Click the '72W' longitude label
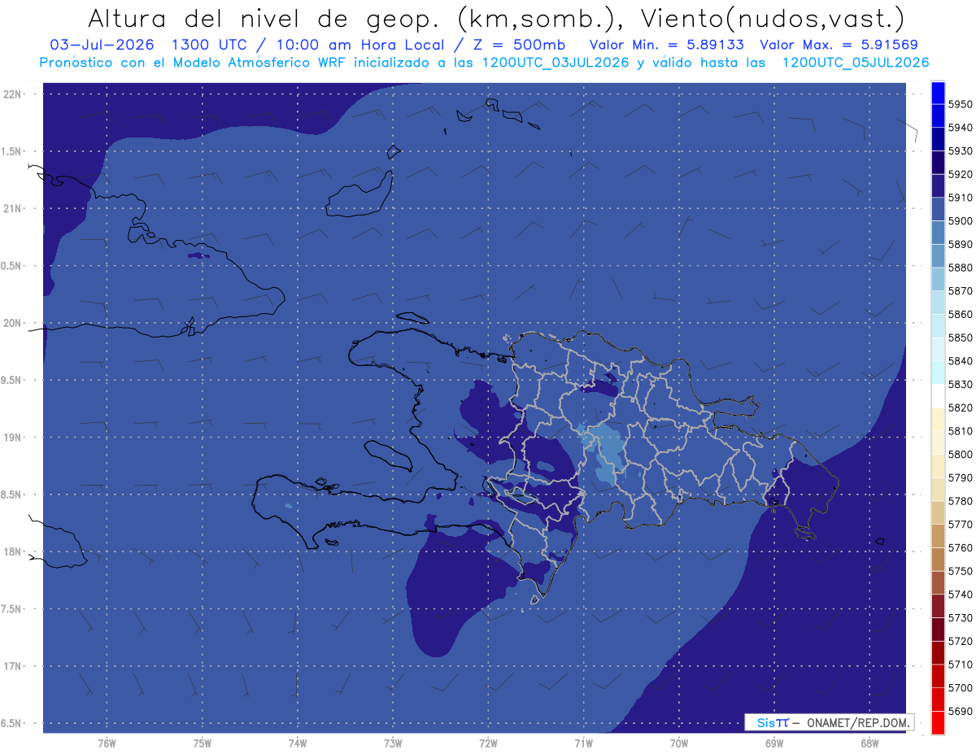 (x=488, y=743)
